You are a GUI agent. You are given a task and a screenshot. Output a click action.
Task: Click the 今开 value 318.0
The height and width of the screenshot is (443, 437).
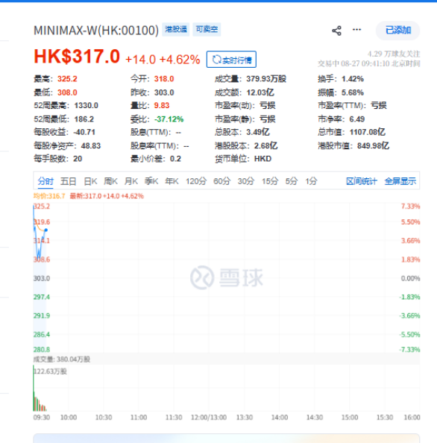164,79
